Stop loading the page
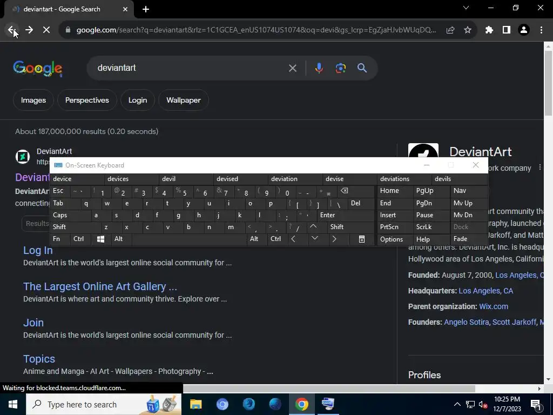Viewport: 553px width, 415px height. (46, 30)
